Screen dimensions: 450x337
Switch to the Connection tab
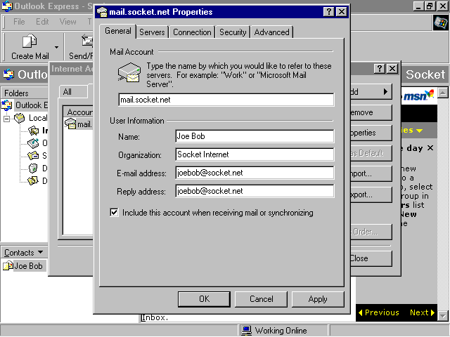click(192, 32)
